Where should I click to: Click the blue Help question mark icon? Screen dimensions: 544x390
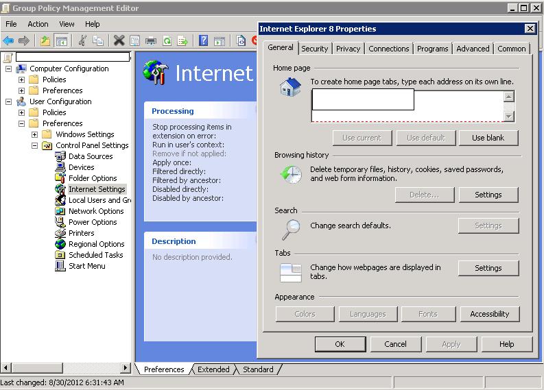[x=203, y=41]
